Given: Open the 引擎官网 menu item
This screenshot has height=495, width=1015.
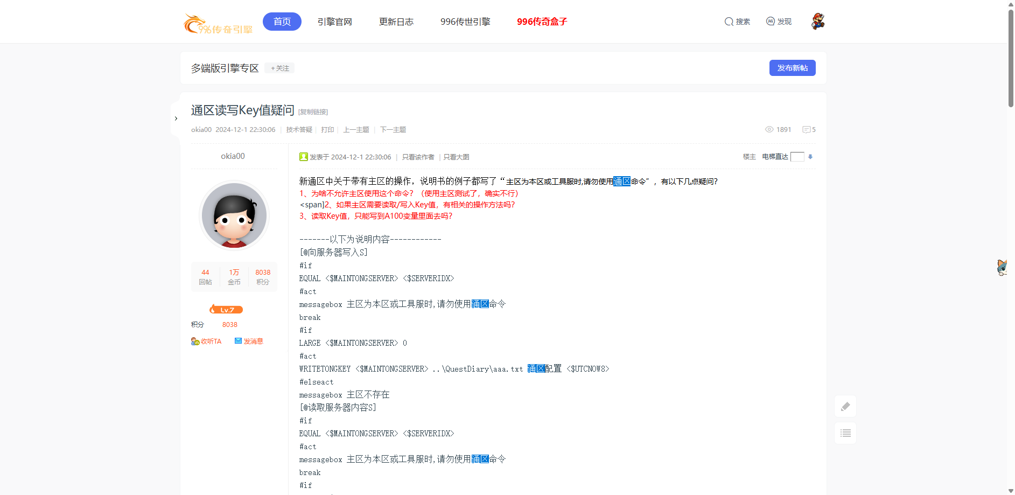Looking at the screenshot, I should (x=334, y=22).
